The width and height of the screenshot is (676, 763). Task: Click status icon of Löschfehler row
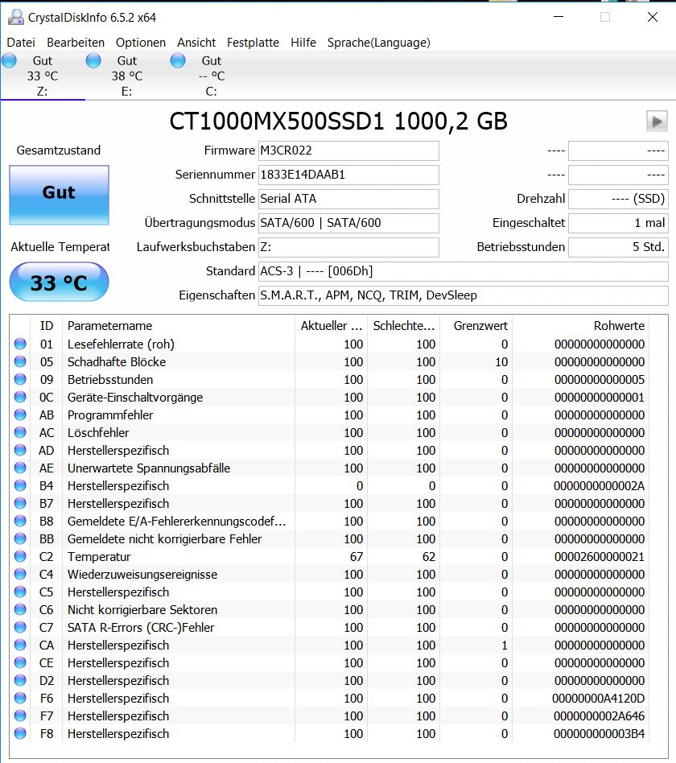(x=20, y=432)
